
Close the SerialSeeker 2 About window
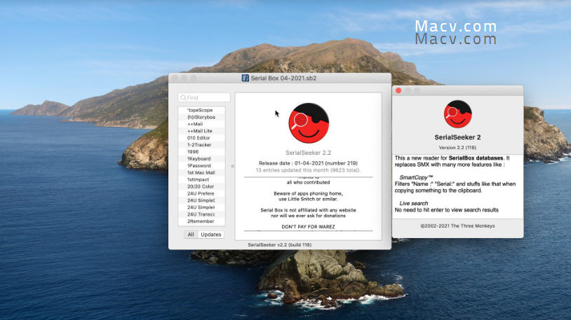click(x=398, y=90)
